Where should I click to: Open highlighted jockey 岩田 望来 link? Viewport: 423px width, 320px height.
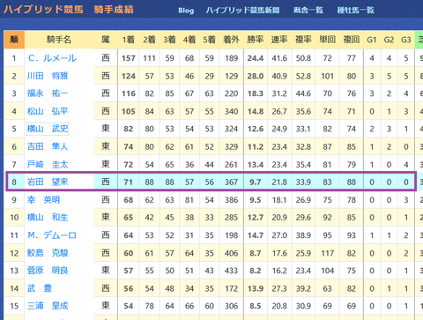pyautogui.click(x=48, y=182)
